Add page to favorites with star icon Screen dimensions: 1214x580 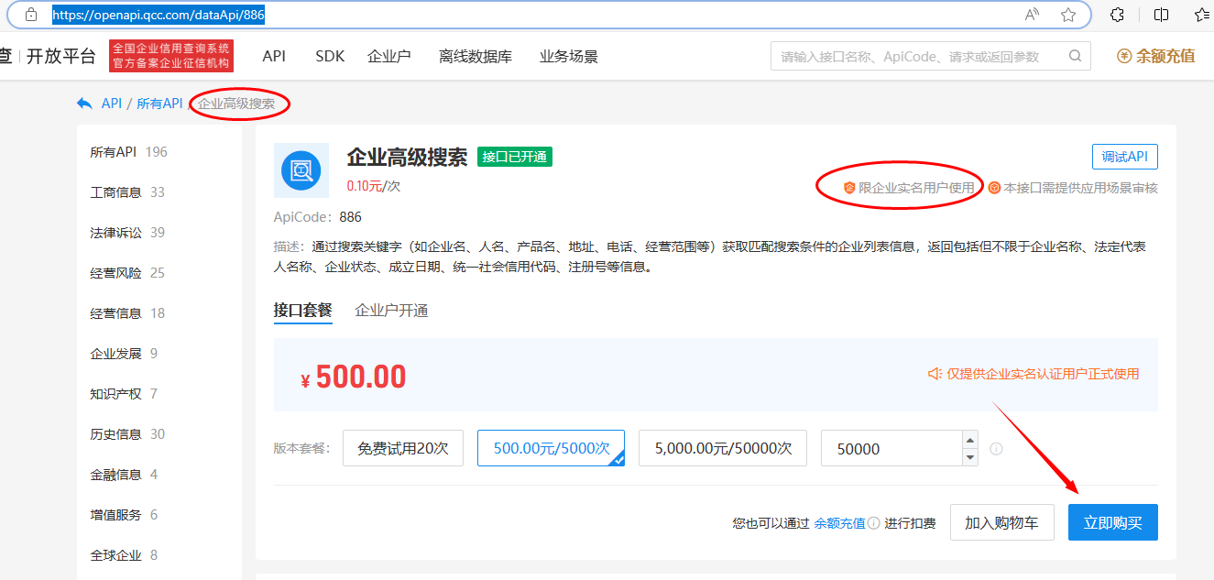click(x=1068, y=15)
